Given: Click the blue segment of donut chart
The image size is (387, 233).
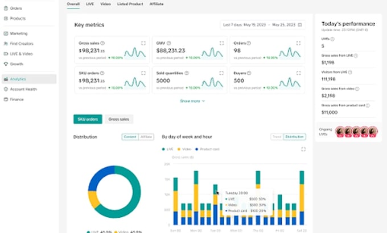Looking at the screenshot, I should coord(98,176).
